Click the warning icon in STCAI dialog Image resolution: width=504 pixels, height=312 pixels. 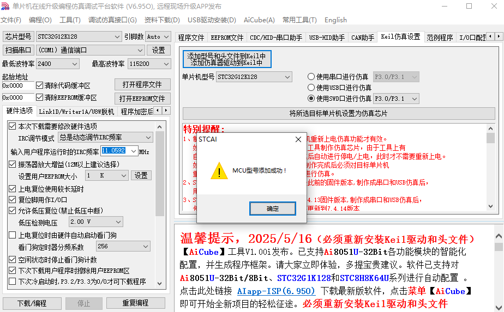point(219,170)
